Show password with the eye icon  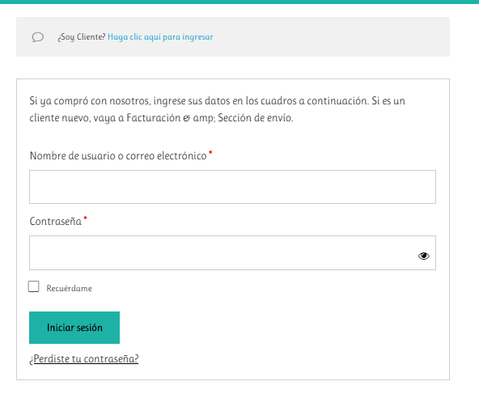(423, 256)
